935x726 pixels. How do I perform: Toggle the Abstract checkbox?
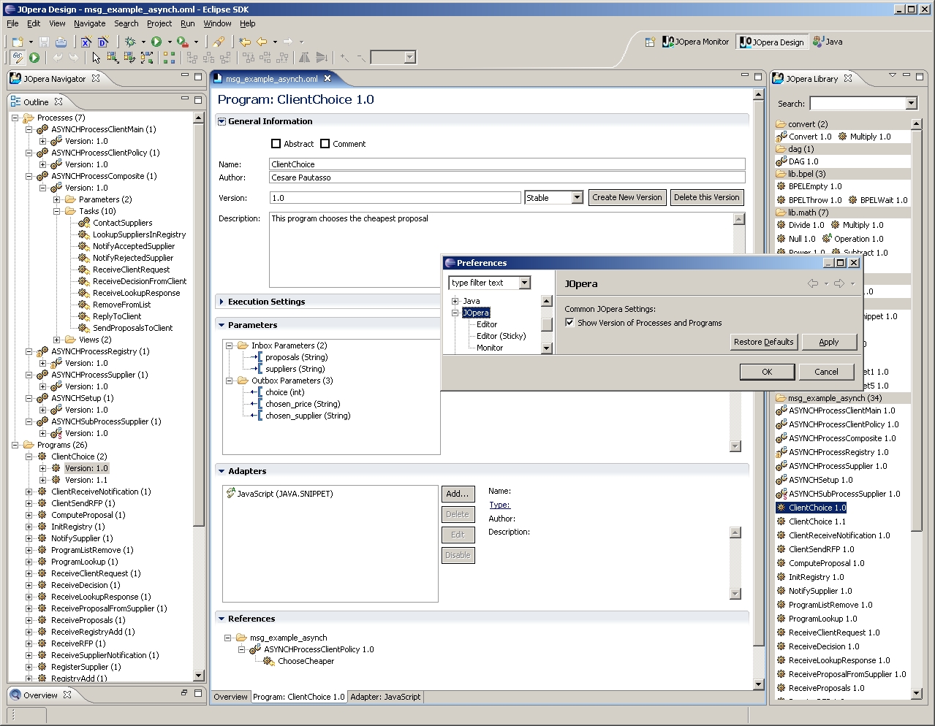[276, 144]
